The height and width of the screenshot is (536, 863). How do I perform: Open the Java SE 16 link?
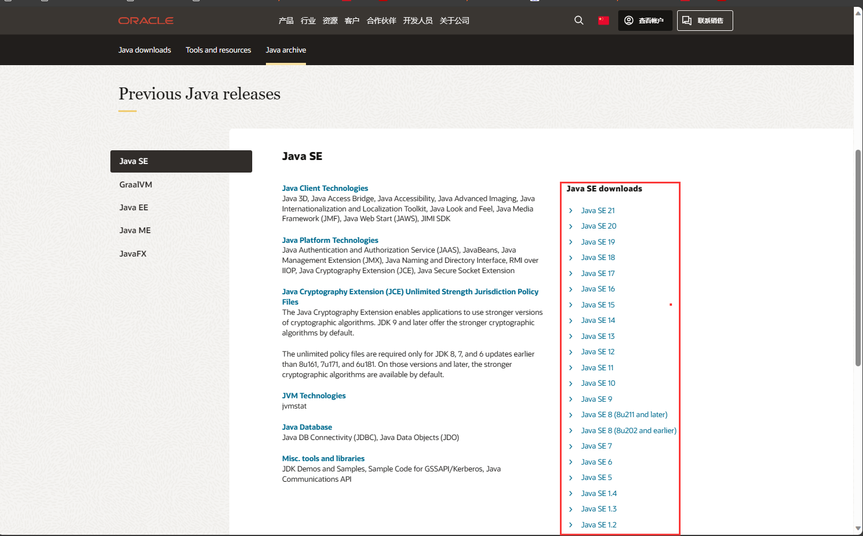[598, 289]
